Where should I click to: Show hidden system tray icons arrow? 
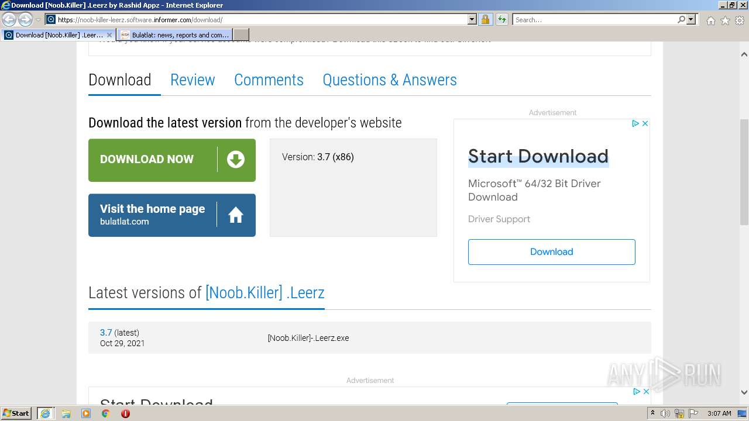[x=652, y=413]
